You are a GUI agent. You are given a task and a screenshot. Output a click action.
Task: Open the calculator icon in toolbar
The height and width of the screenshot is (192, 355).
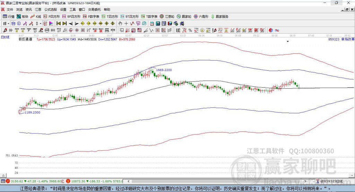[x=158, y=24]
